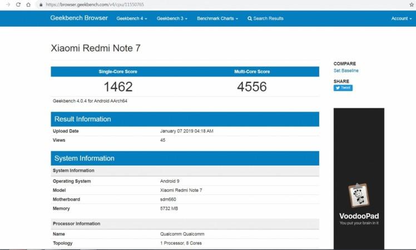Open the Benchmark Charts dropdown

(x=217, y=18)
